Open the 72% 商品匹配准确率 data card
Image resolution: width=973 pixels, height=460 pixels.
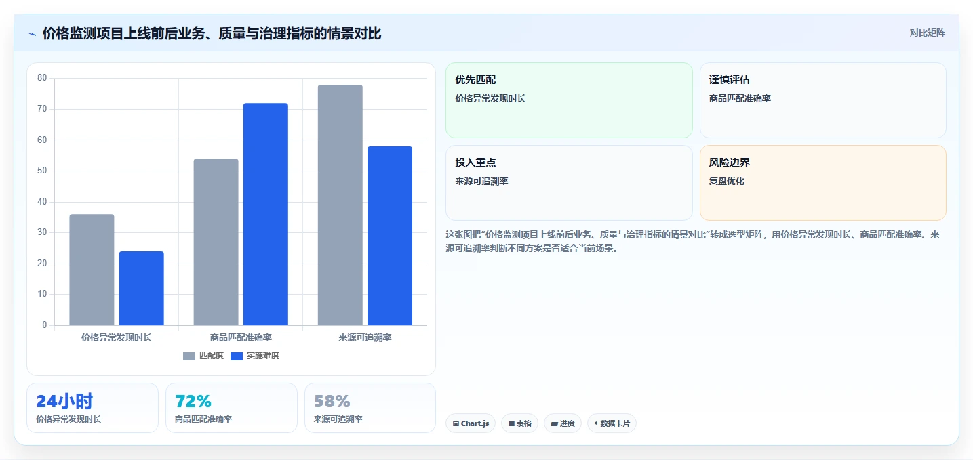click(231, 408)
